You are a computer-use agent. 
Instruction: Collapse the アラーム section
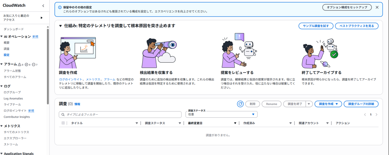[x=2, y=64]
